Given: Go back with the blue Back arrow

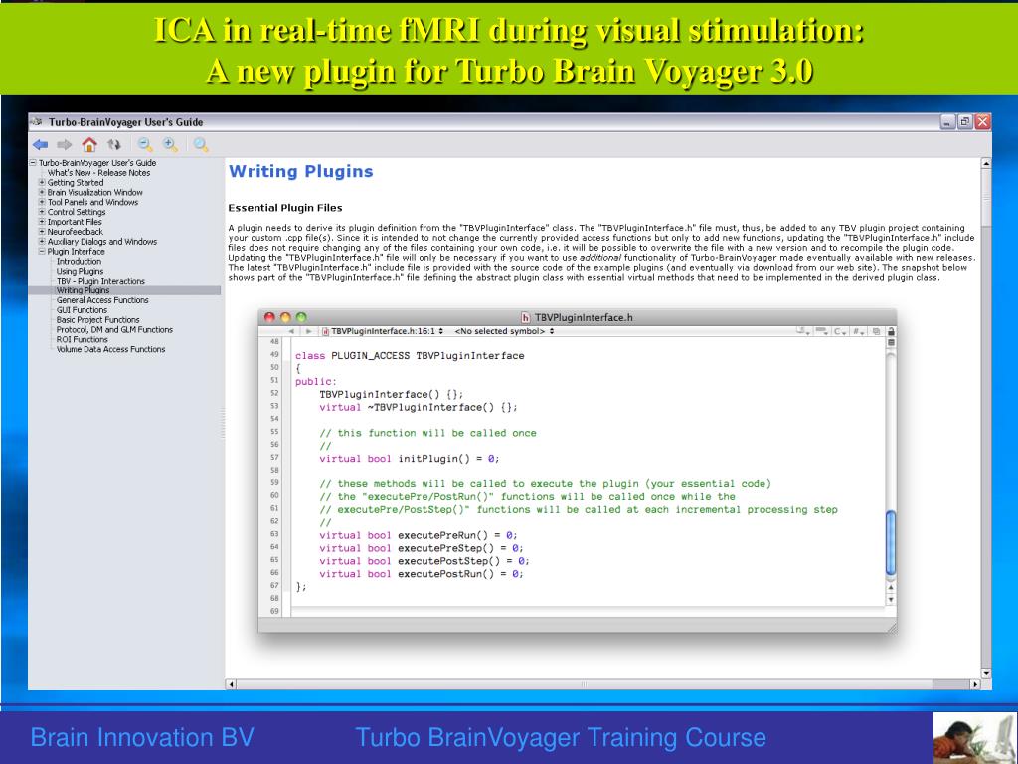Looking at the screenshot, I should [x=40, y=145].
